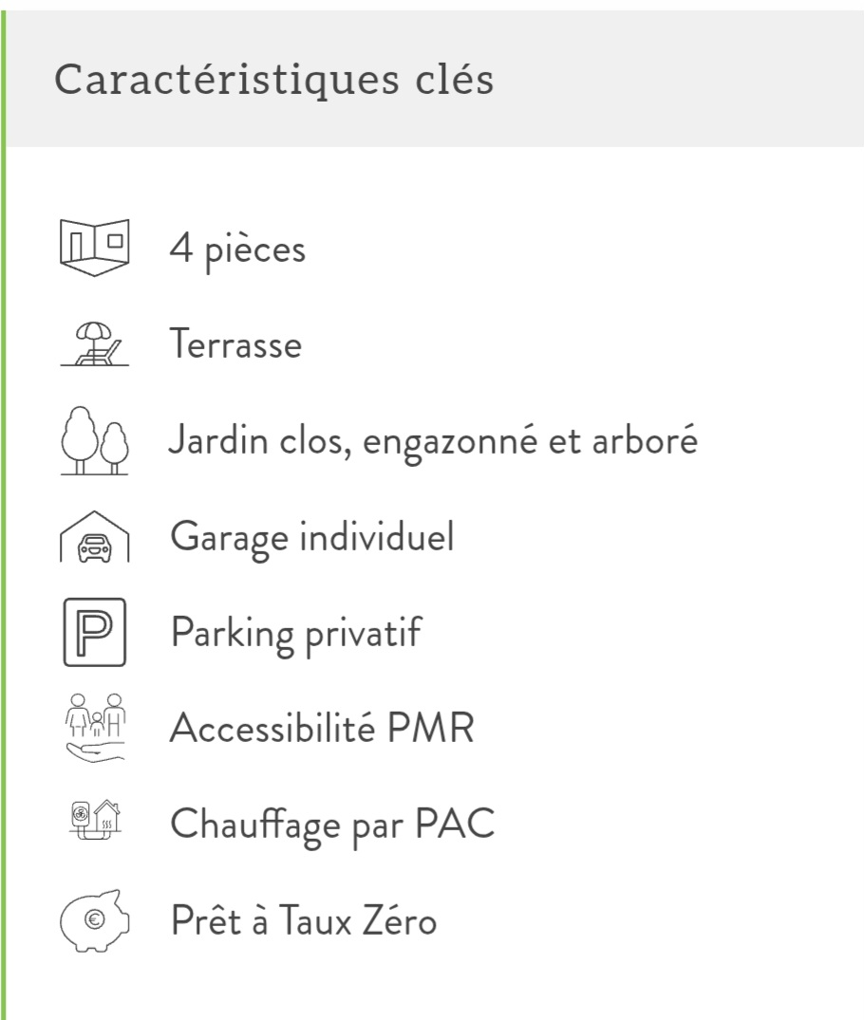Click the family-in-hand accessibility icon
The height and width of the screenshot is (1020, 864).
94,729
